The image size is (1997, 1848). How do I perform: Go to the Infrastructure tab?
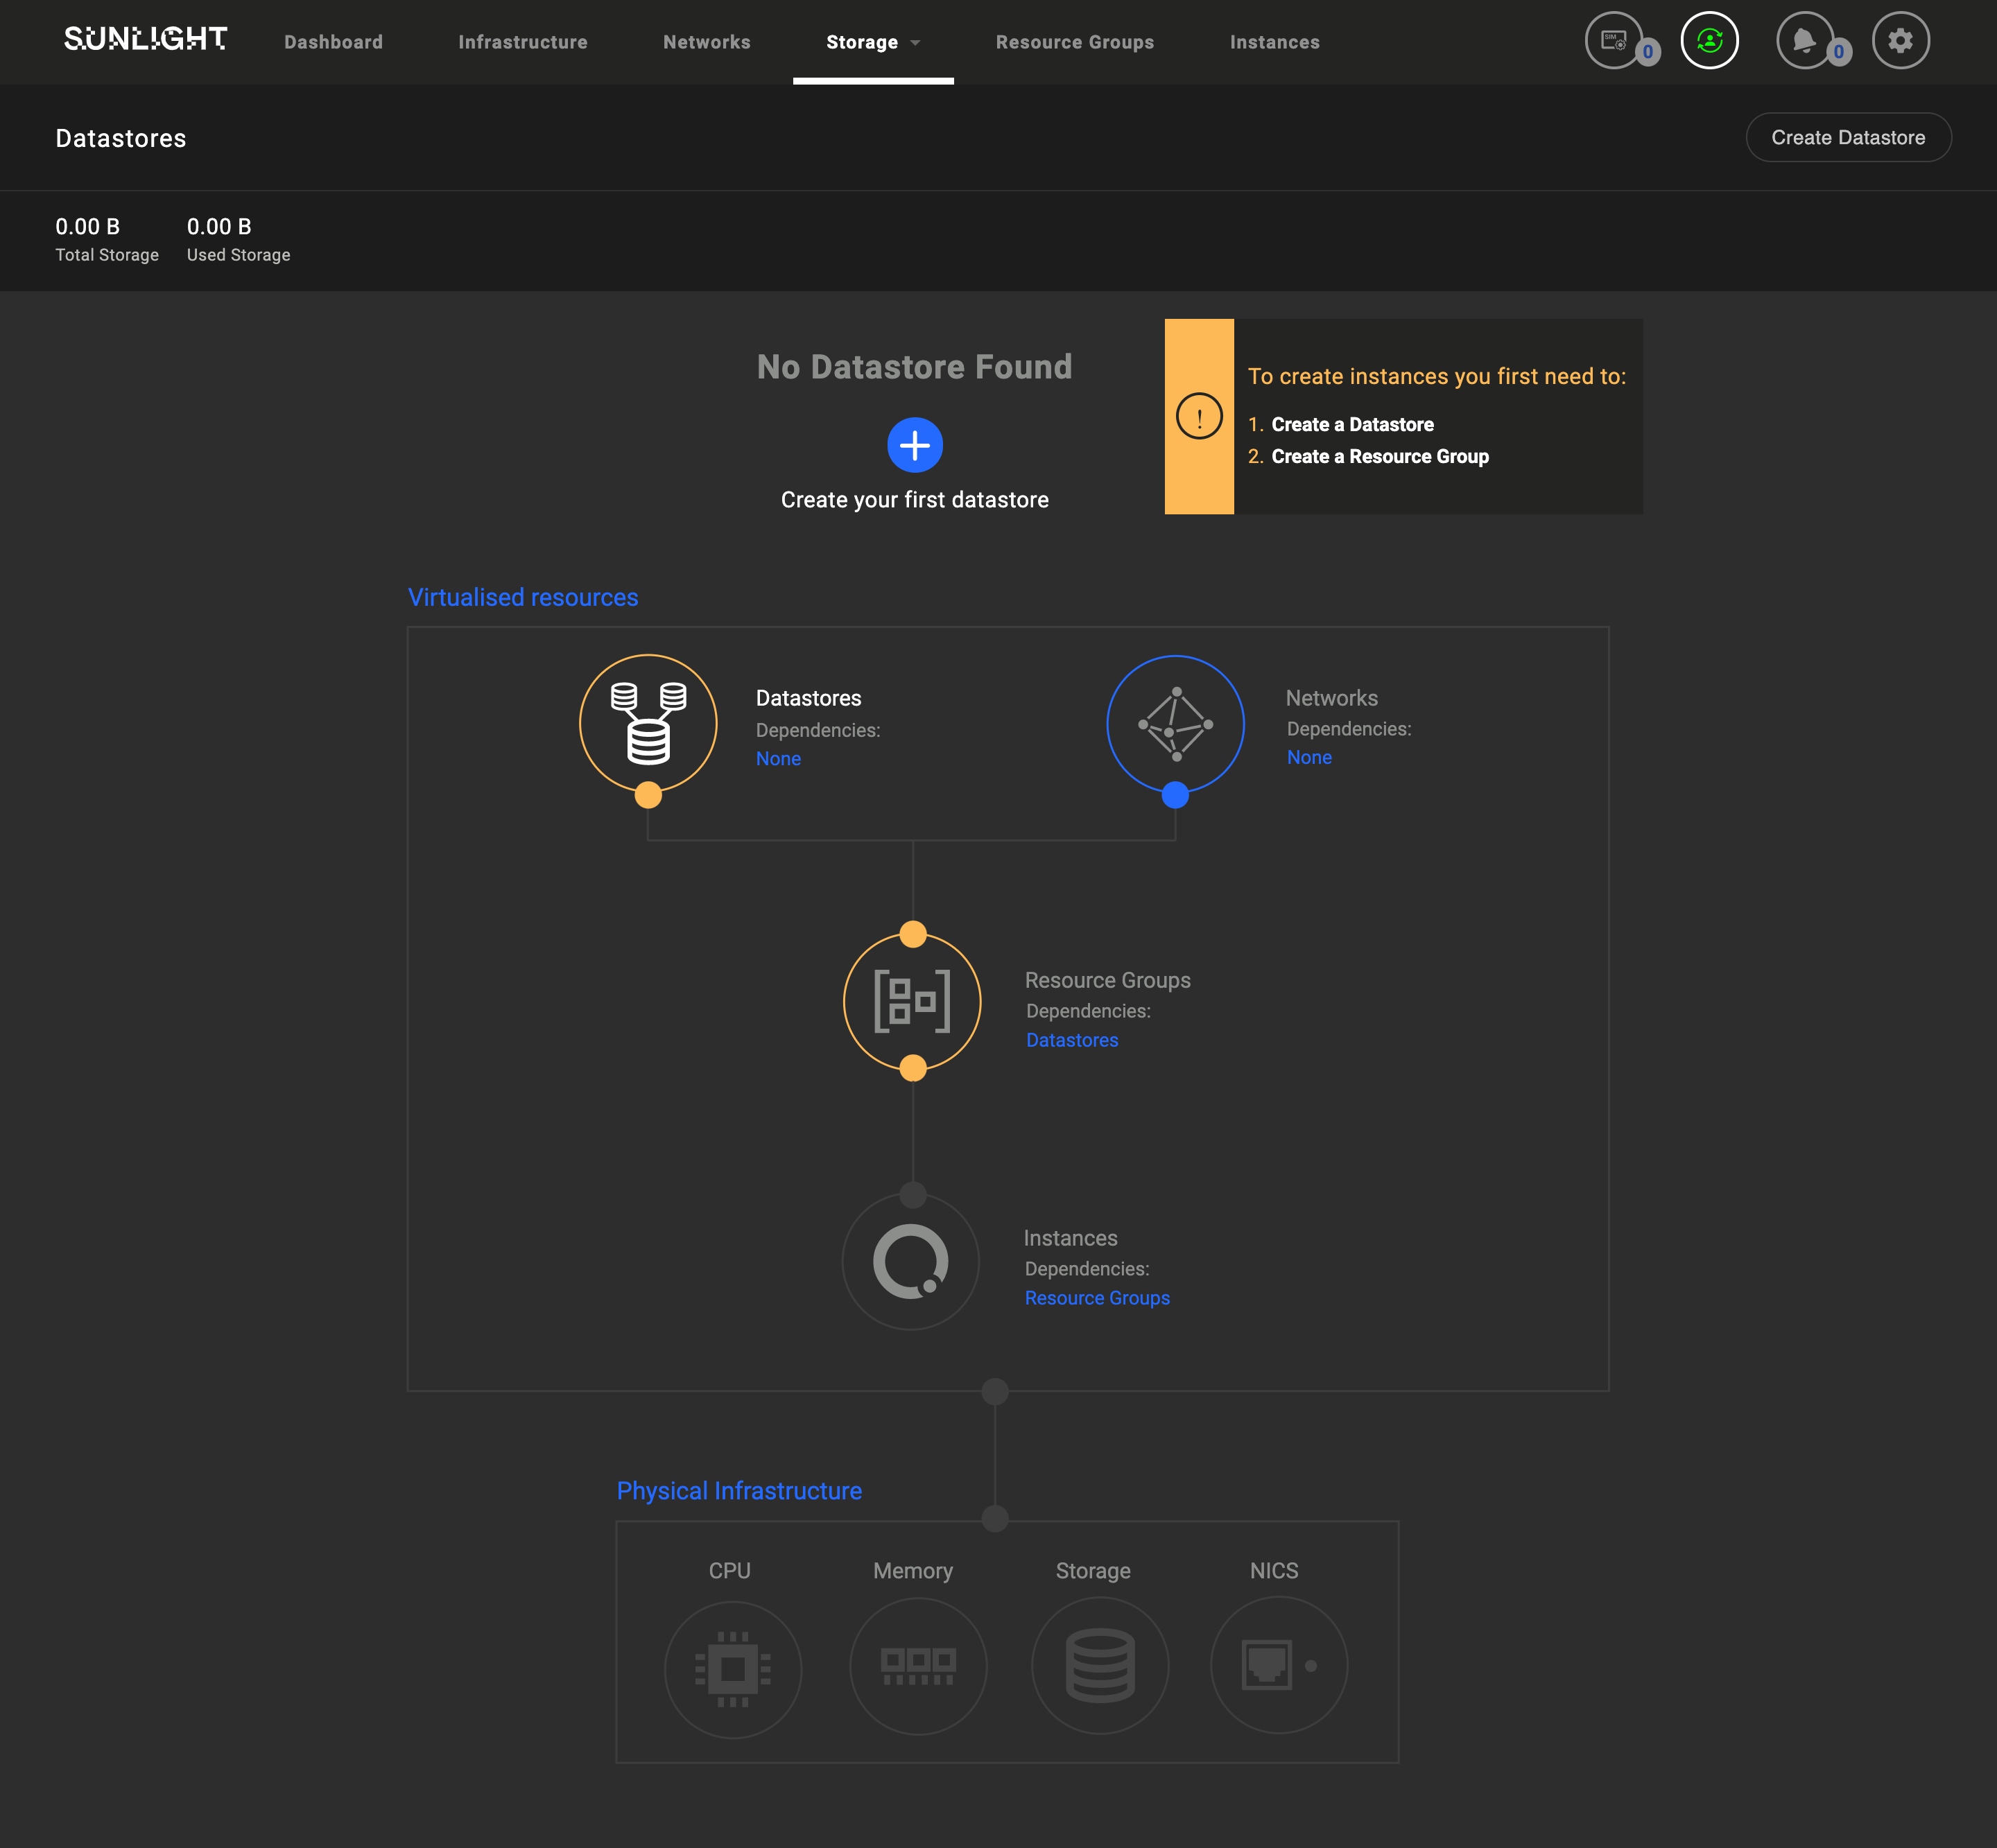click(522, 42)
